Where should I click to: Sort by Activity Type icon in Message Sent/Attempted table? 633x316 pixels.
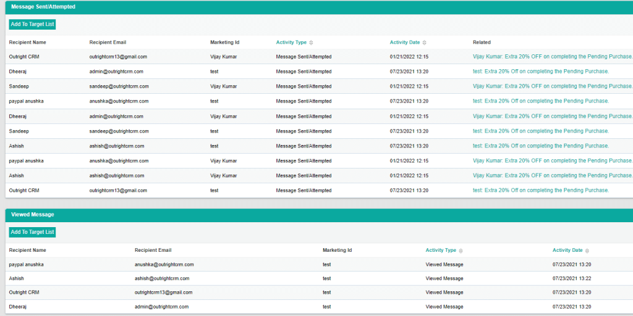tap(311, 43)
